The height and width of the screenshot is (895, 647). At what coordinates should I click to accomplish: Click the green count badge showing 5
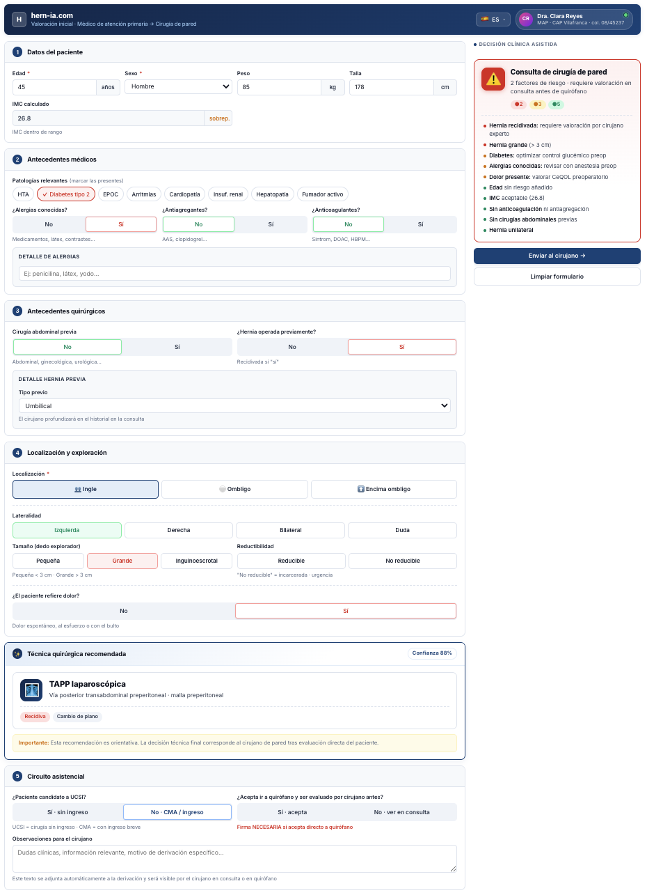click(556, 104)
